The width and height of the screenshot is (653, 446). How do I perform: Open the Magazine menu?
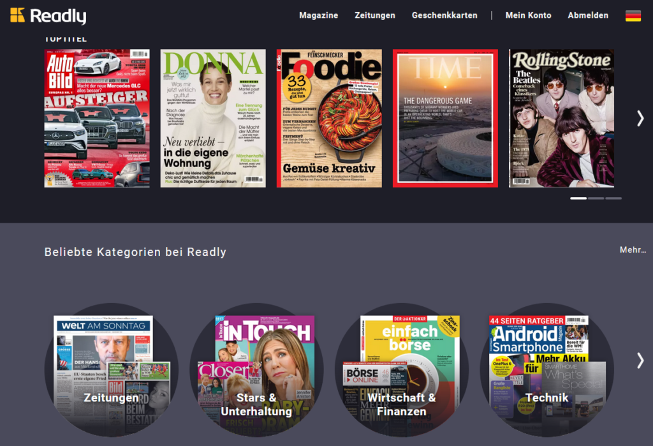point(319,15)
